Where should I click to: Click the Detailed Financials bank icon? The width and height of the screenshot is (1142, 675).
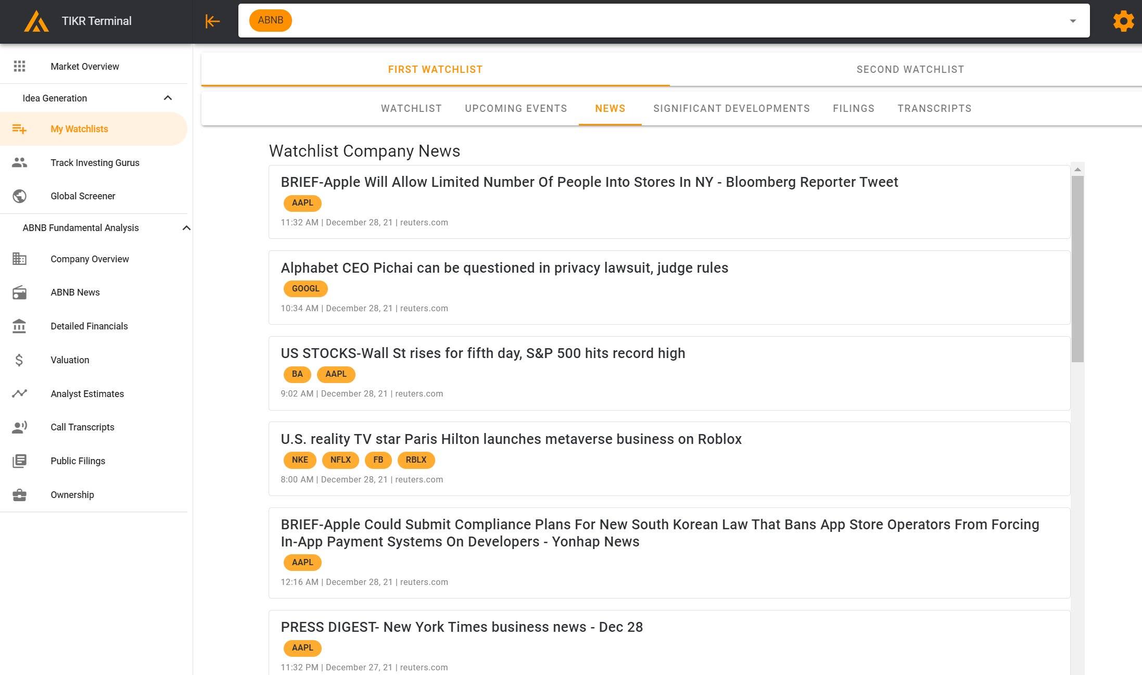tap(20, 326)
